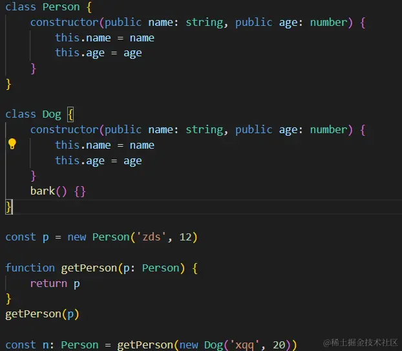Click 'Person' type annotation in getPerson parameter

click(x=160, y=268)
